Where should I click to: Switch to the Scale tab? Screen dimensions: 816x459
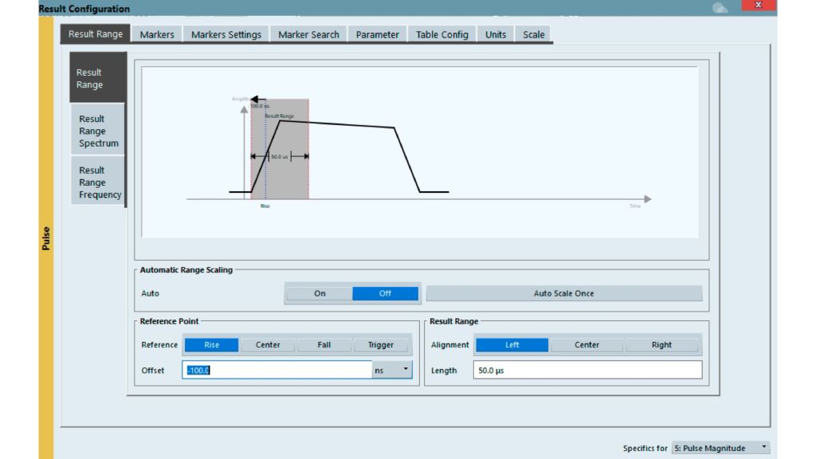(x=532, y=34)
